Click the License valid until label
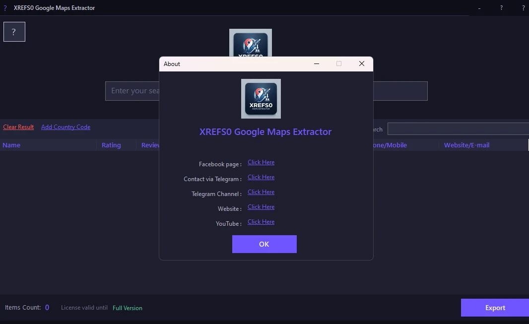 click(84, 308)
